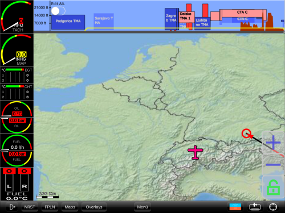Click the blue-orange attitude indicator icon
Viewport: 285px width, 213px height.
[x=235, y=207]
